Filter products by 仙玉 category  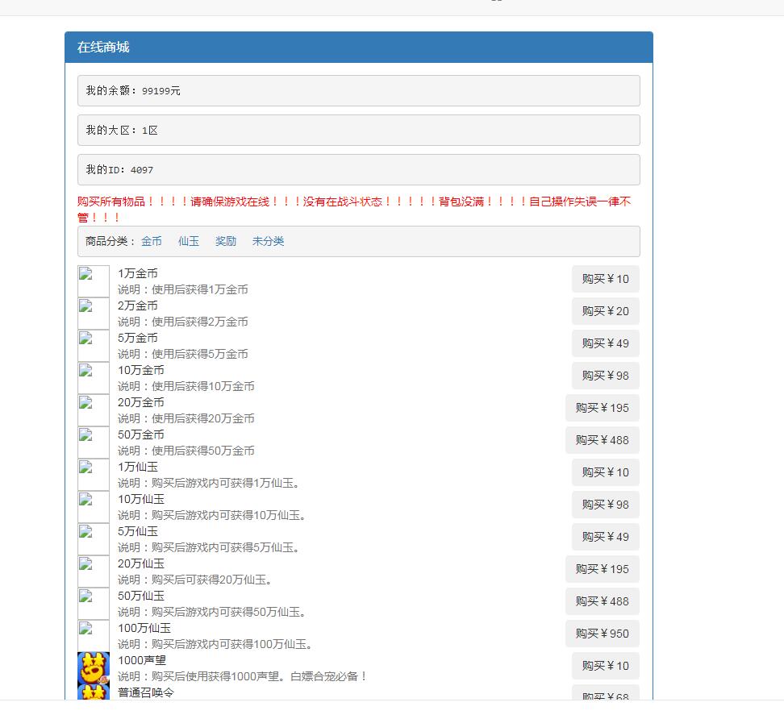pyautogui.click(x=189, y=241)
